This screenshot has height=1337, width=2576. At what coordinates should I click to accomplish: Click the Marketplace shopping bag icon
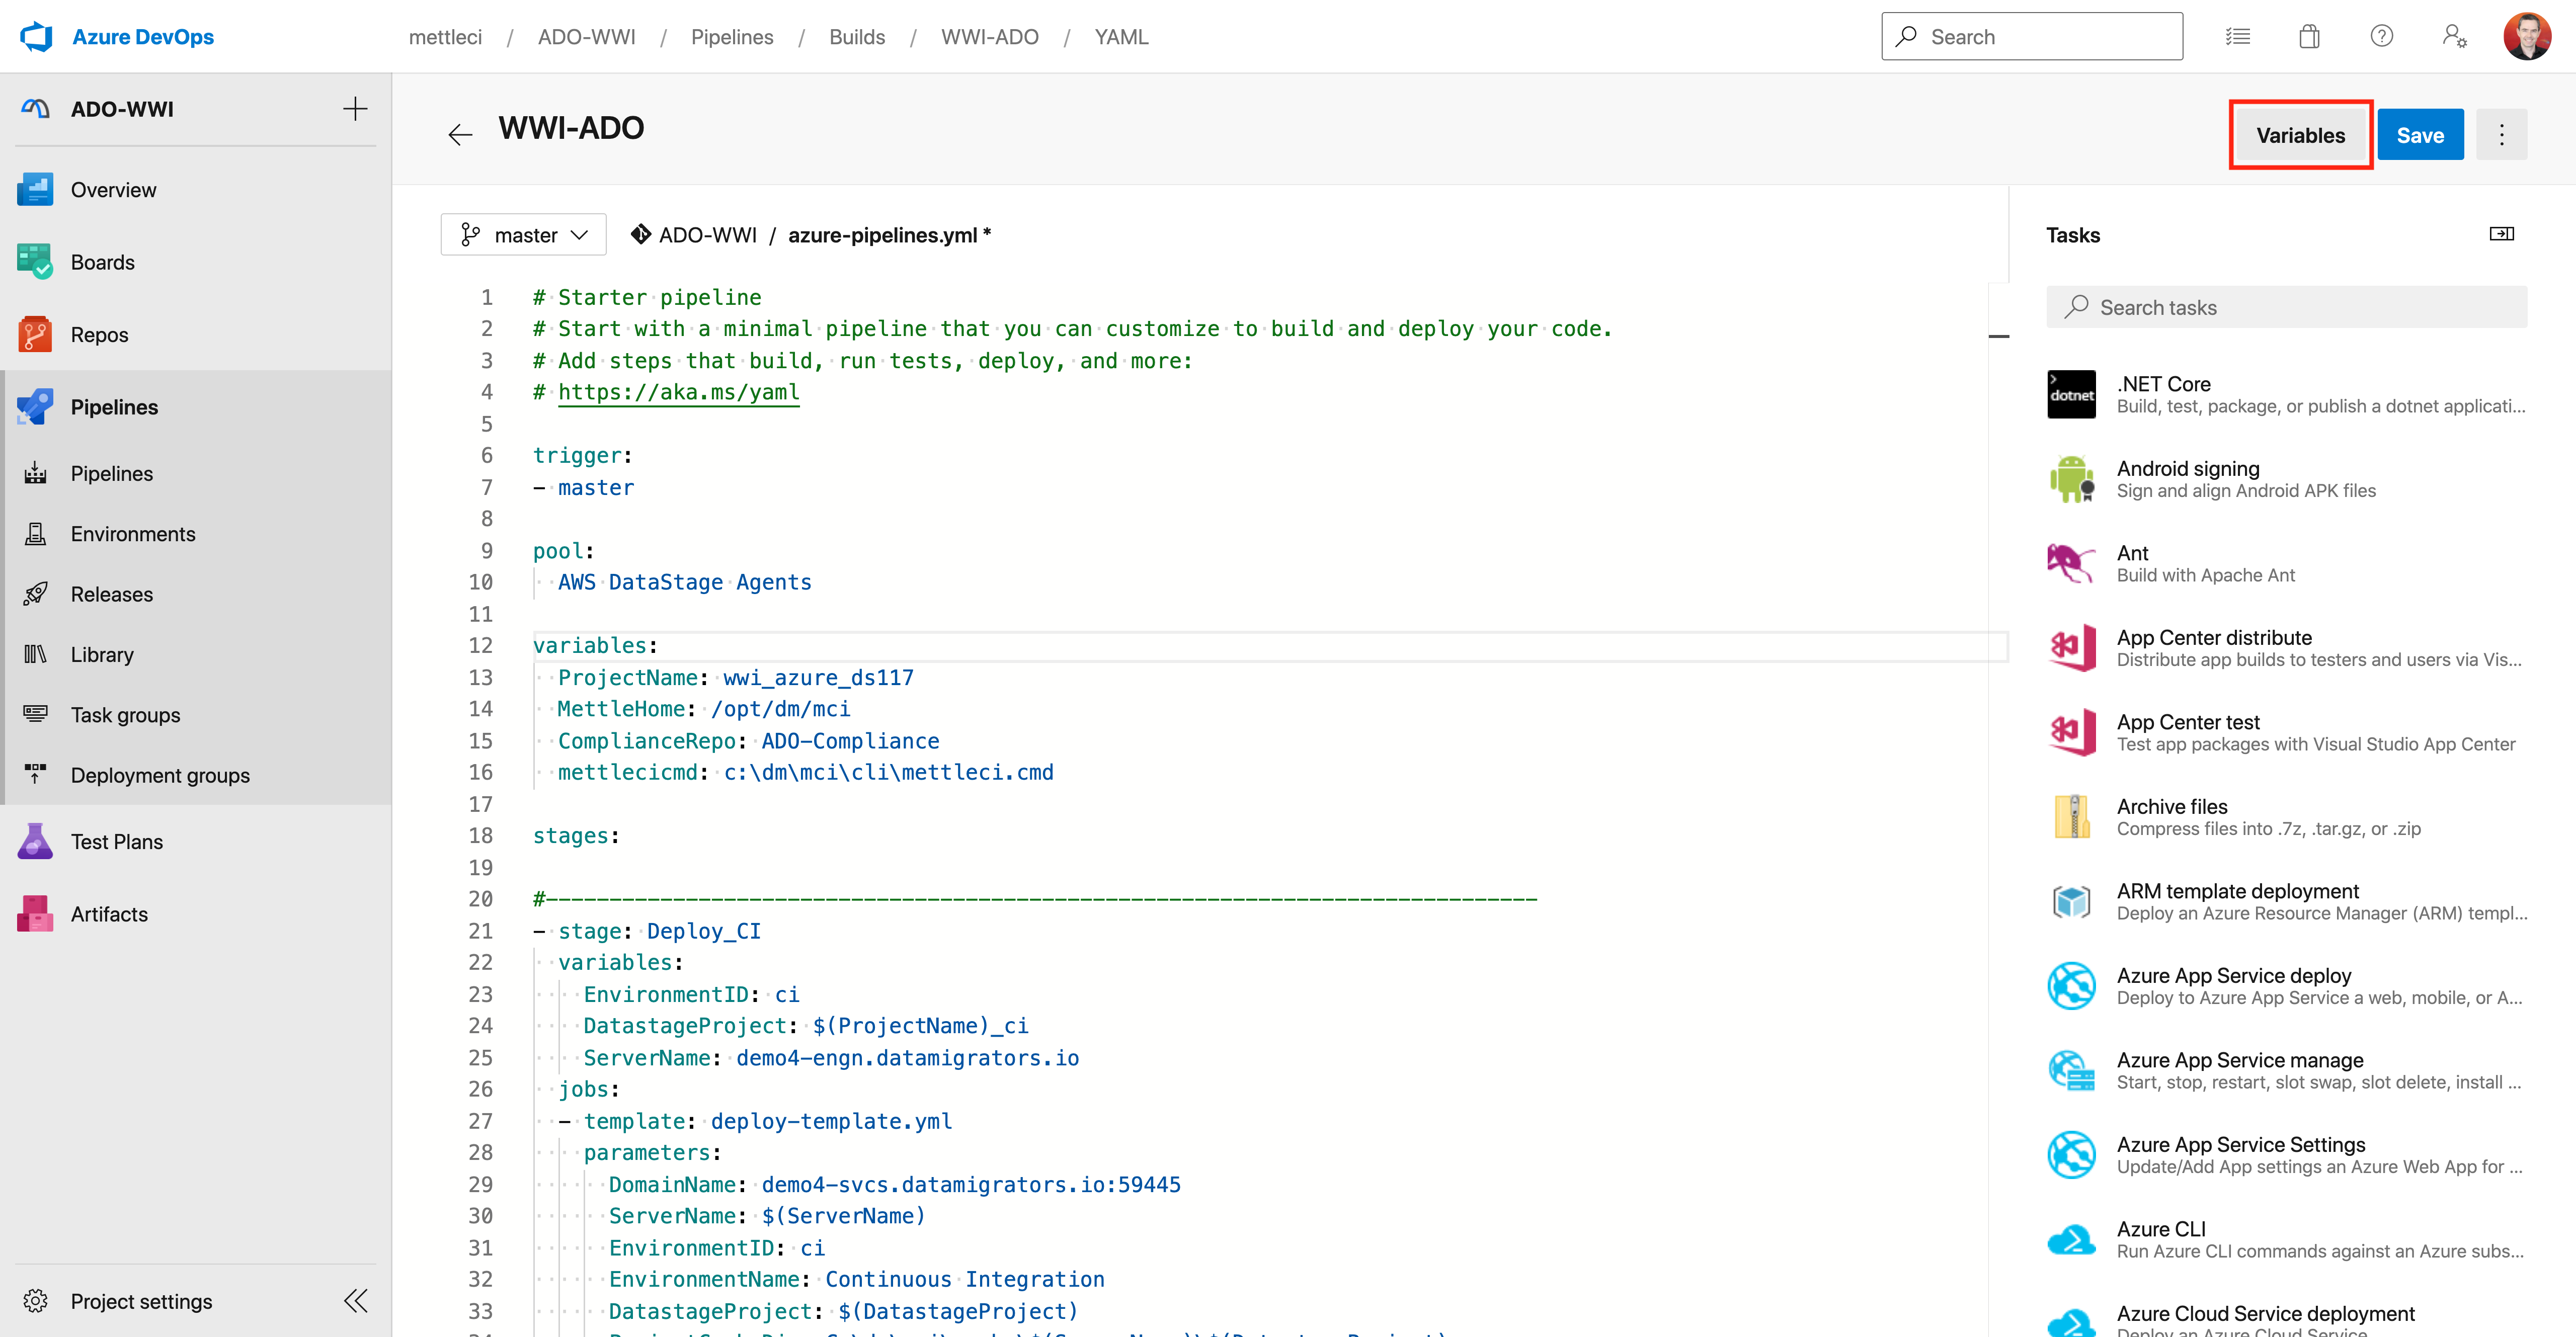pos(2310,36)
